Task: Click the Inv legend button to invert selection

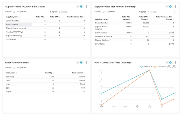Action: 174,67
